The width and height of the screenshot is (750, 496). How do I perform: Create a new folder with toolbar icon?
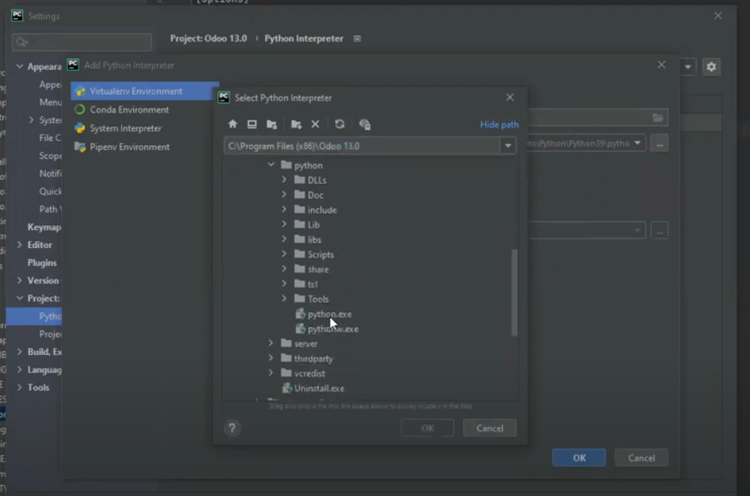coord(296,124)
